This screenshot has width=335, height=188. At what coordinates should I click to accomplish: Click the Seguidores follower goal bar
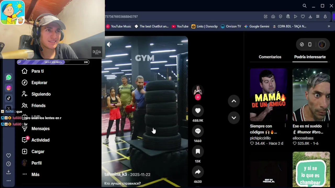[53, 62]
